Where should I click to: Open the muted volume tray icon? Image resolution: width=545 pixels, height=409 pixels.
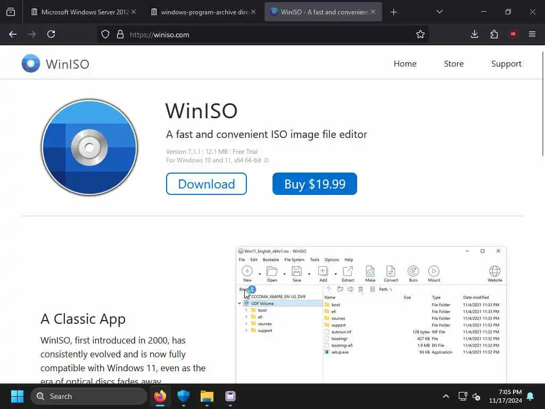476,396
